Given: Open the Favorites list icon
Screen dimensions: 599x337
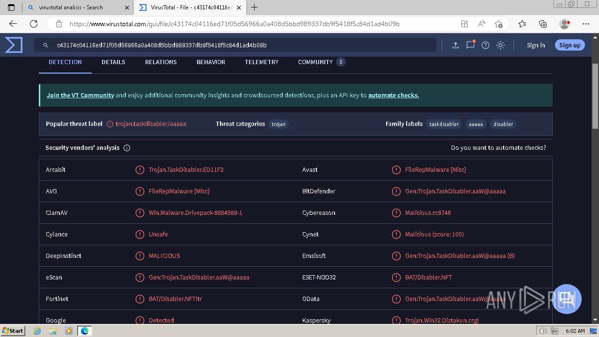Looking at the screenshot, I should 522,24.
